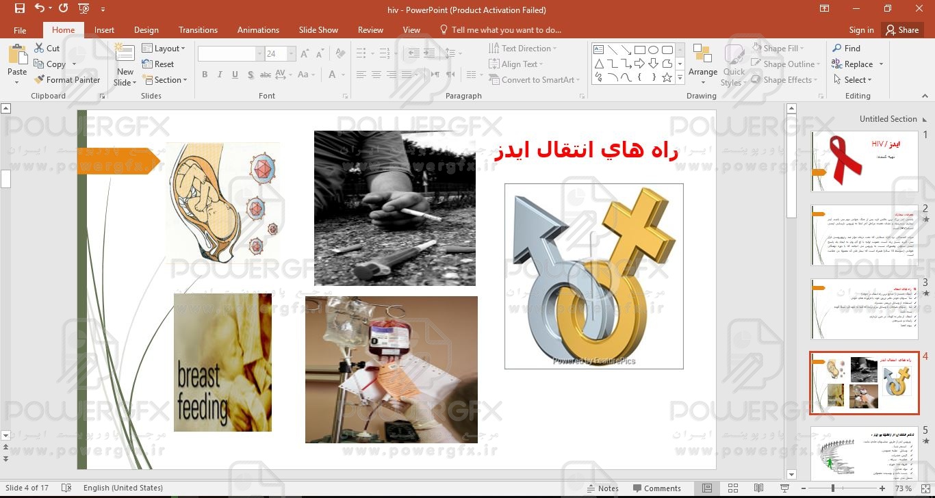The height and width of the screenshot is (498, 935).
Task: Click the Share button
Action: (901, 30)
